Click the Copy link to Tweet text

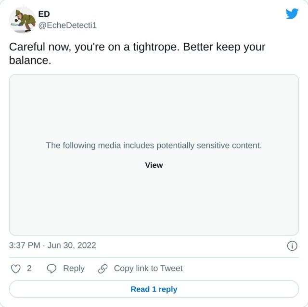pos(148,269)
